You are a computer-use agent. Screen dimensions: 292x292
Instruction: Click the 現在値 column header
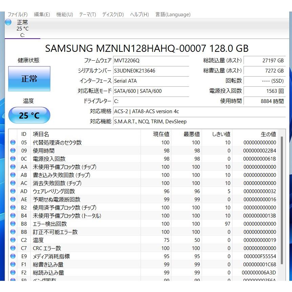(x=156, y=134)
